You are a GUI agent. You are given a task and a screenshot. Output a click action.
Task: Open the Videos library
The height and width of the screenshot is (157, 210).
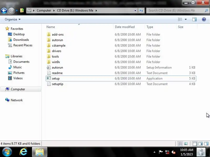[x=18, y=78]
